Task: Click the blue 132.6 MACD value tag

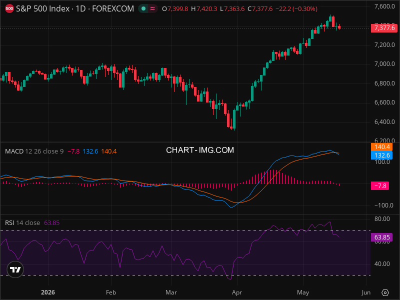Action: (381, 155)
